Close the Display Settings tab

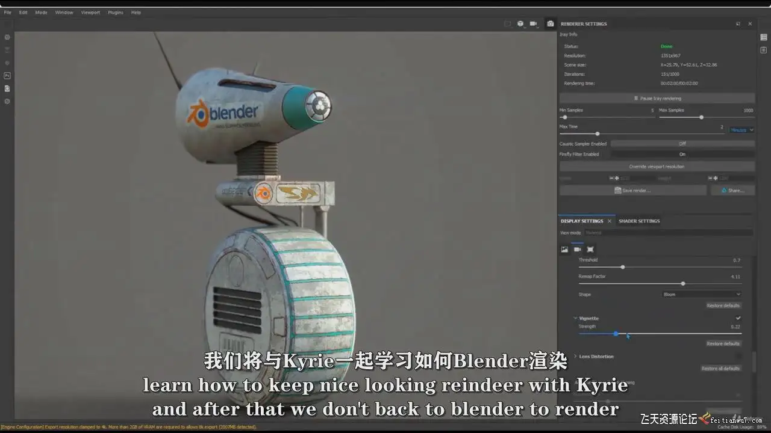point(609,221)
